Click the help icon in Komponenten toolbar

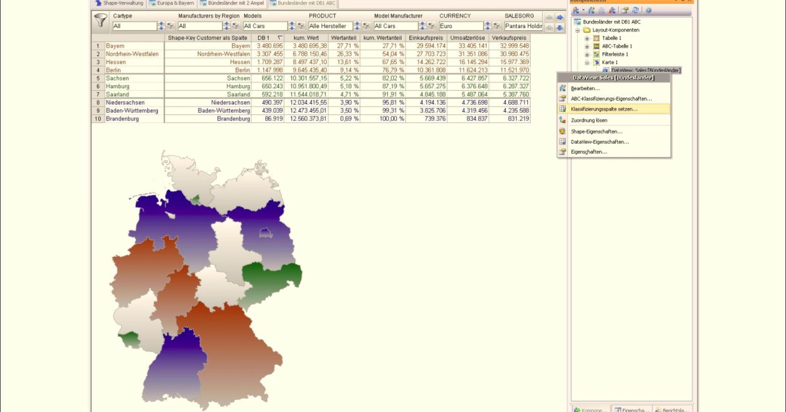(x=648, y=10)
